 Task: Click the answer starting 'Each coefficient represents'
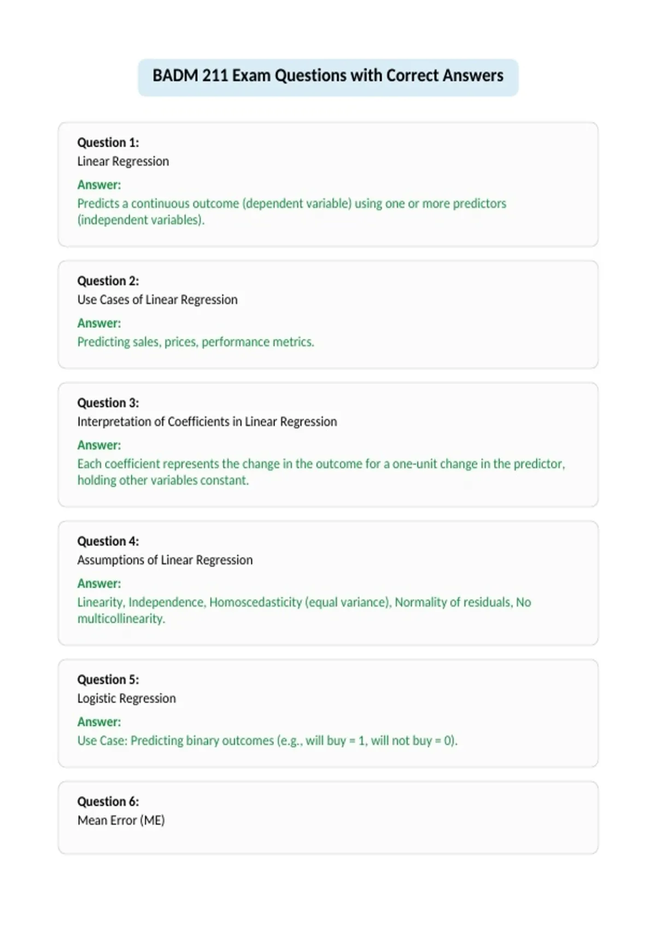[x=321, y=472]
